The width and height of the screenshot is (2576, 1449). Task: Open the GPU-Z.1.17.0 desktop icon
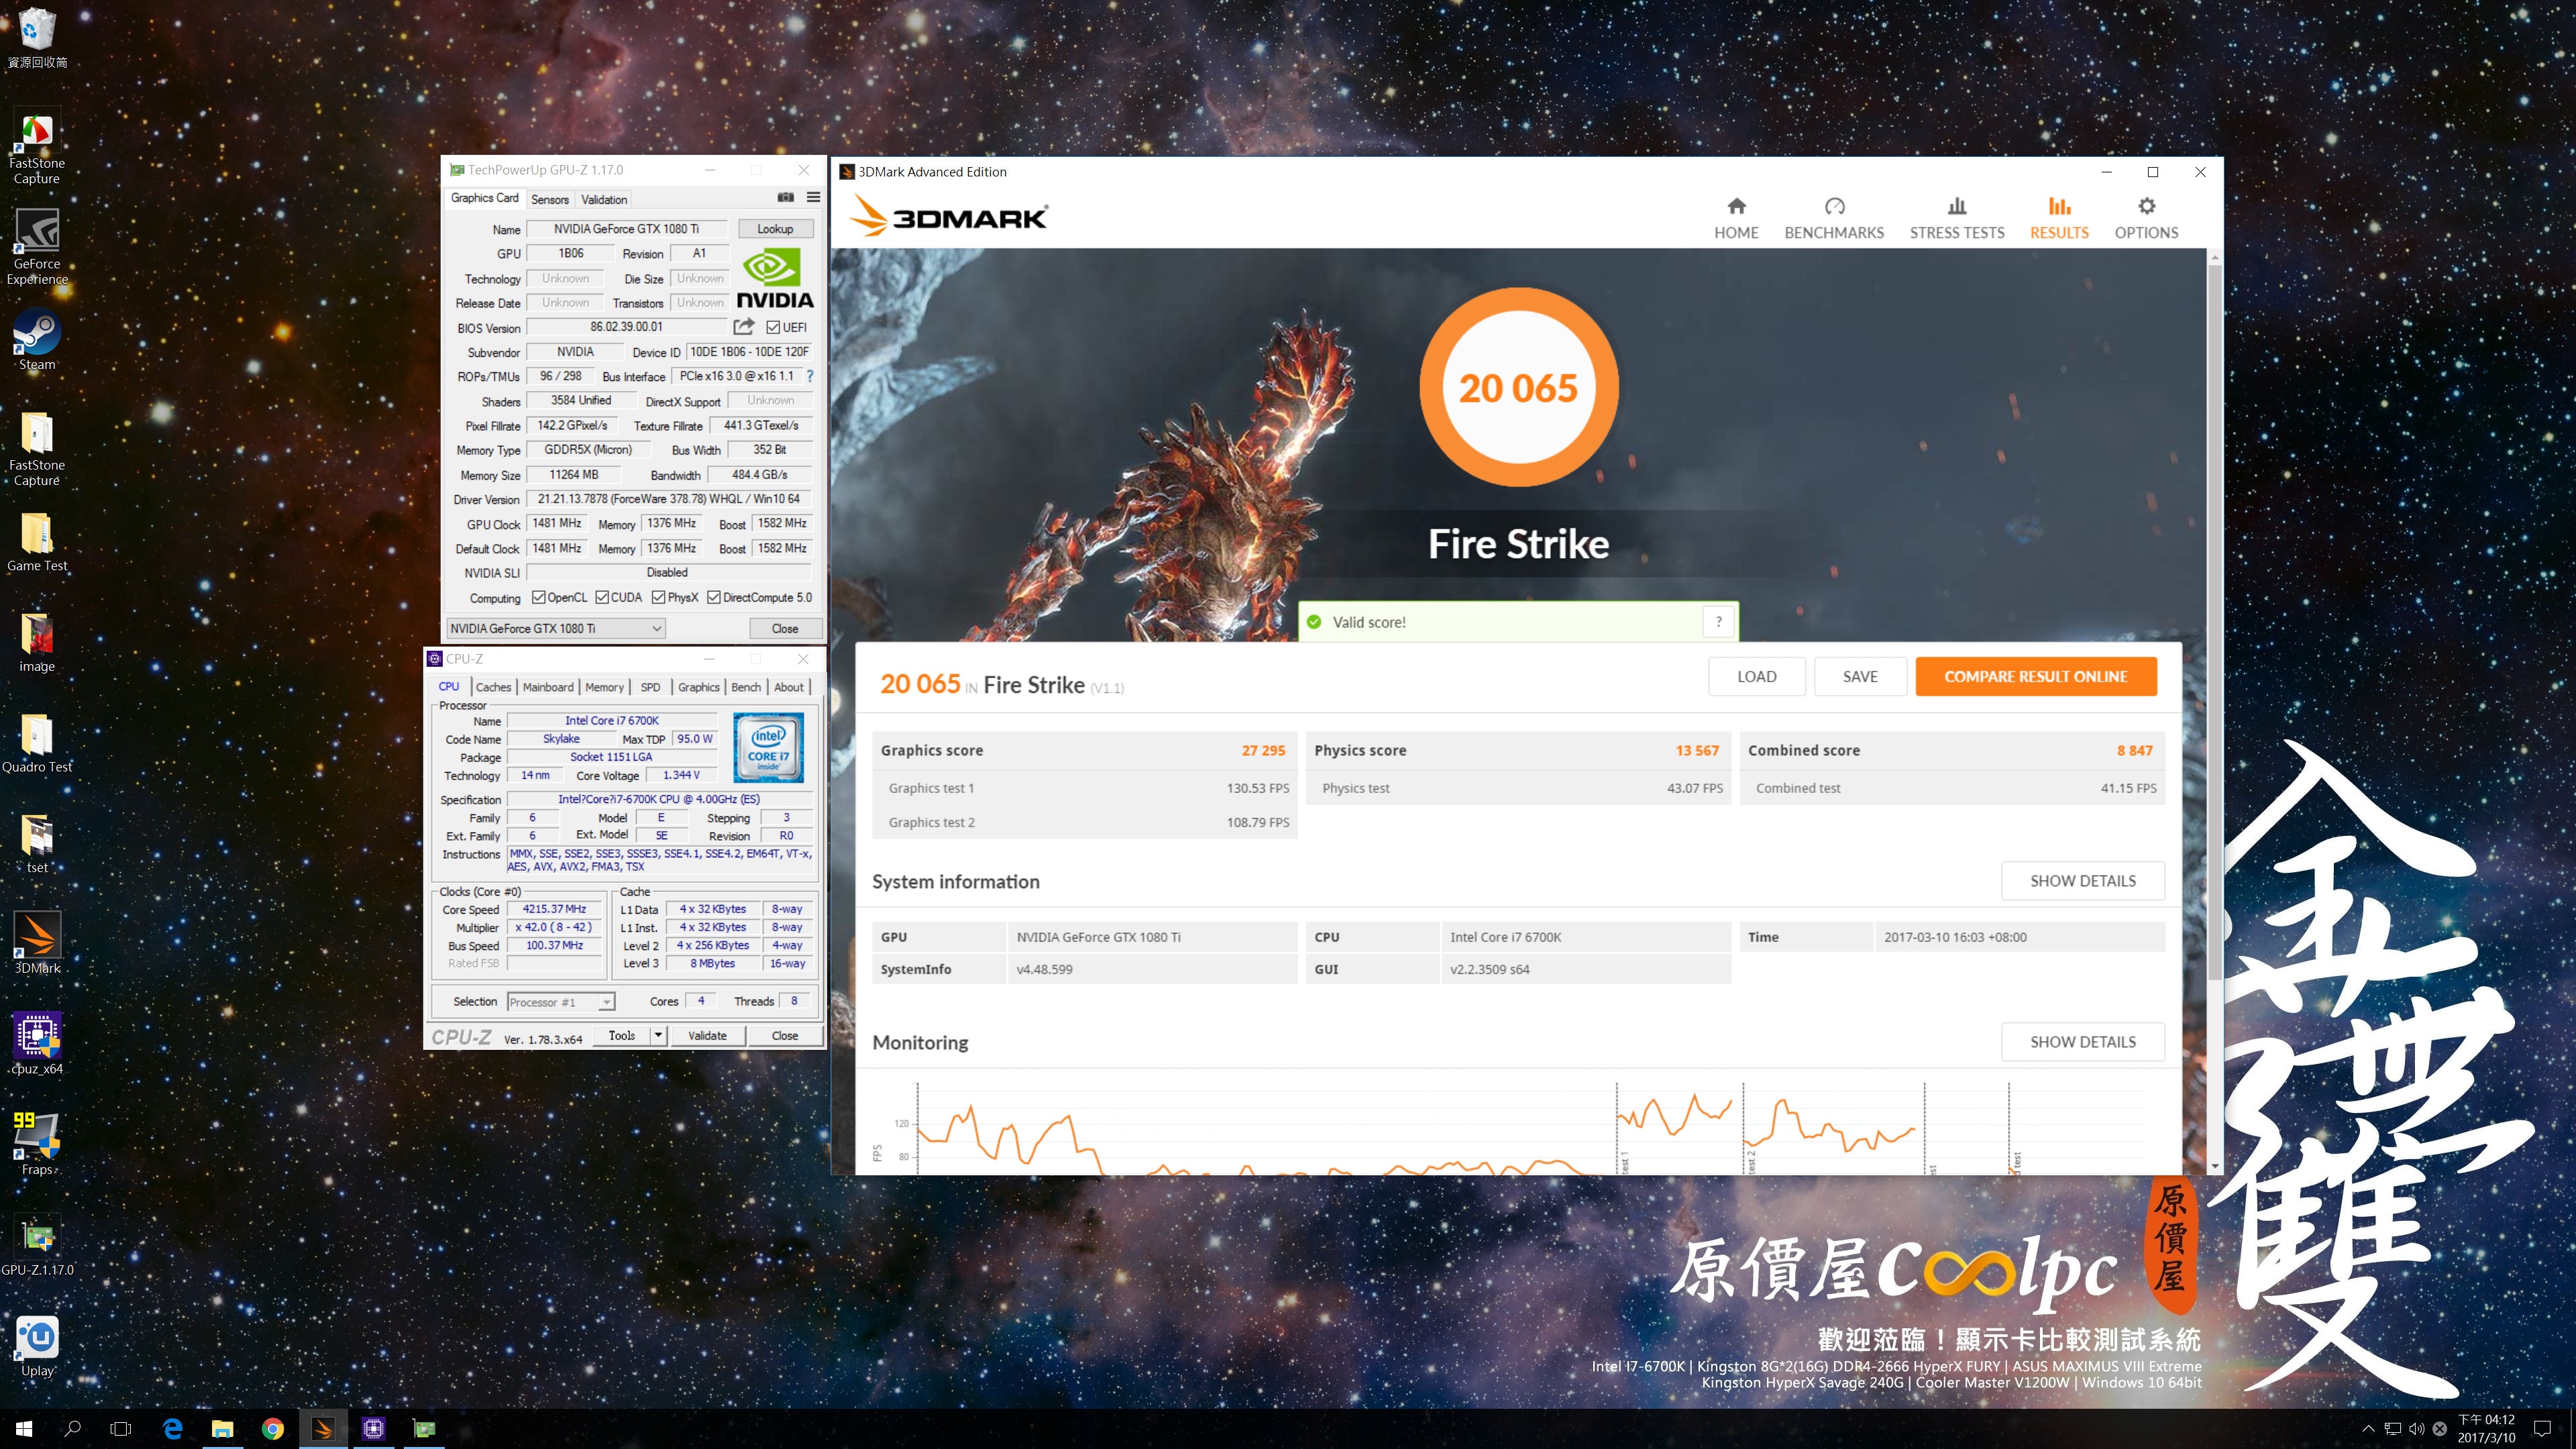[x=37, y=1246]
